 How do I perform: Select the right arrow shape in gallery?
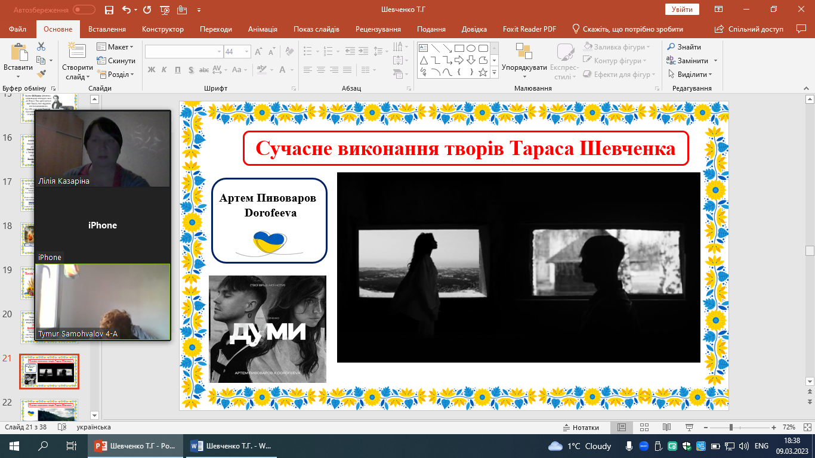[x=459, y=60]
